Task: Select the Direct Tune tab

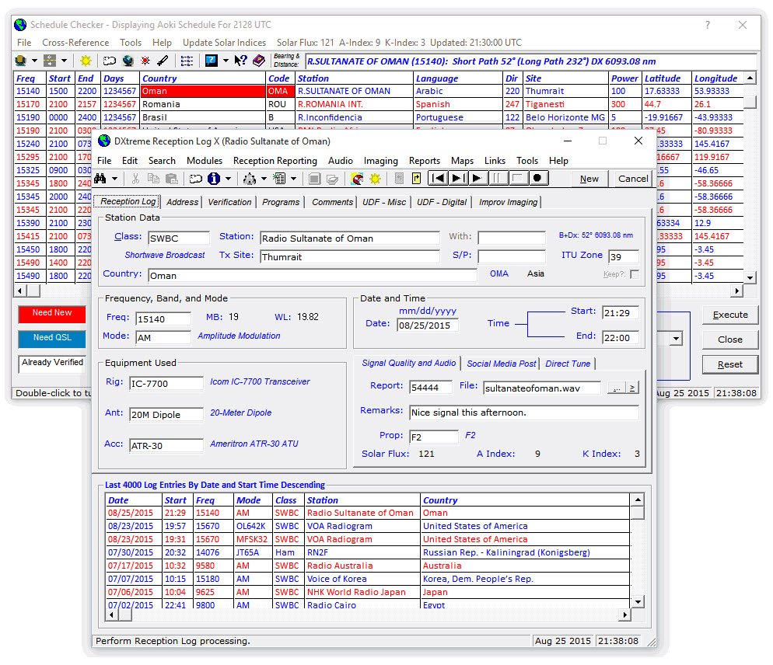Action: 568,364
